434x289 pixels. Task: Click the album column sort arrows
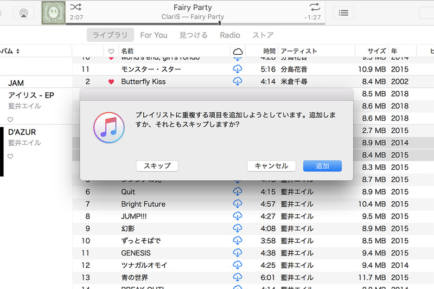pyautogui.click(x=18, y=51)
